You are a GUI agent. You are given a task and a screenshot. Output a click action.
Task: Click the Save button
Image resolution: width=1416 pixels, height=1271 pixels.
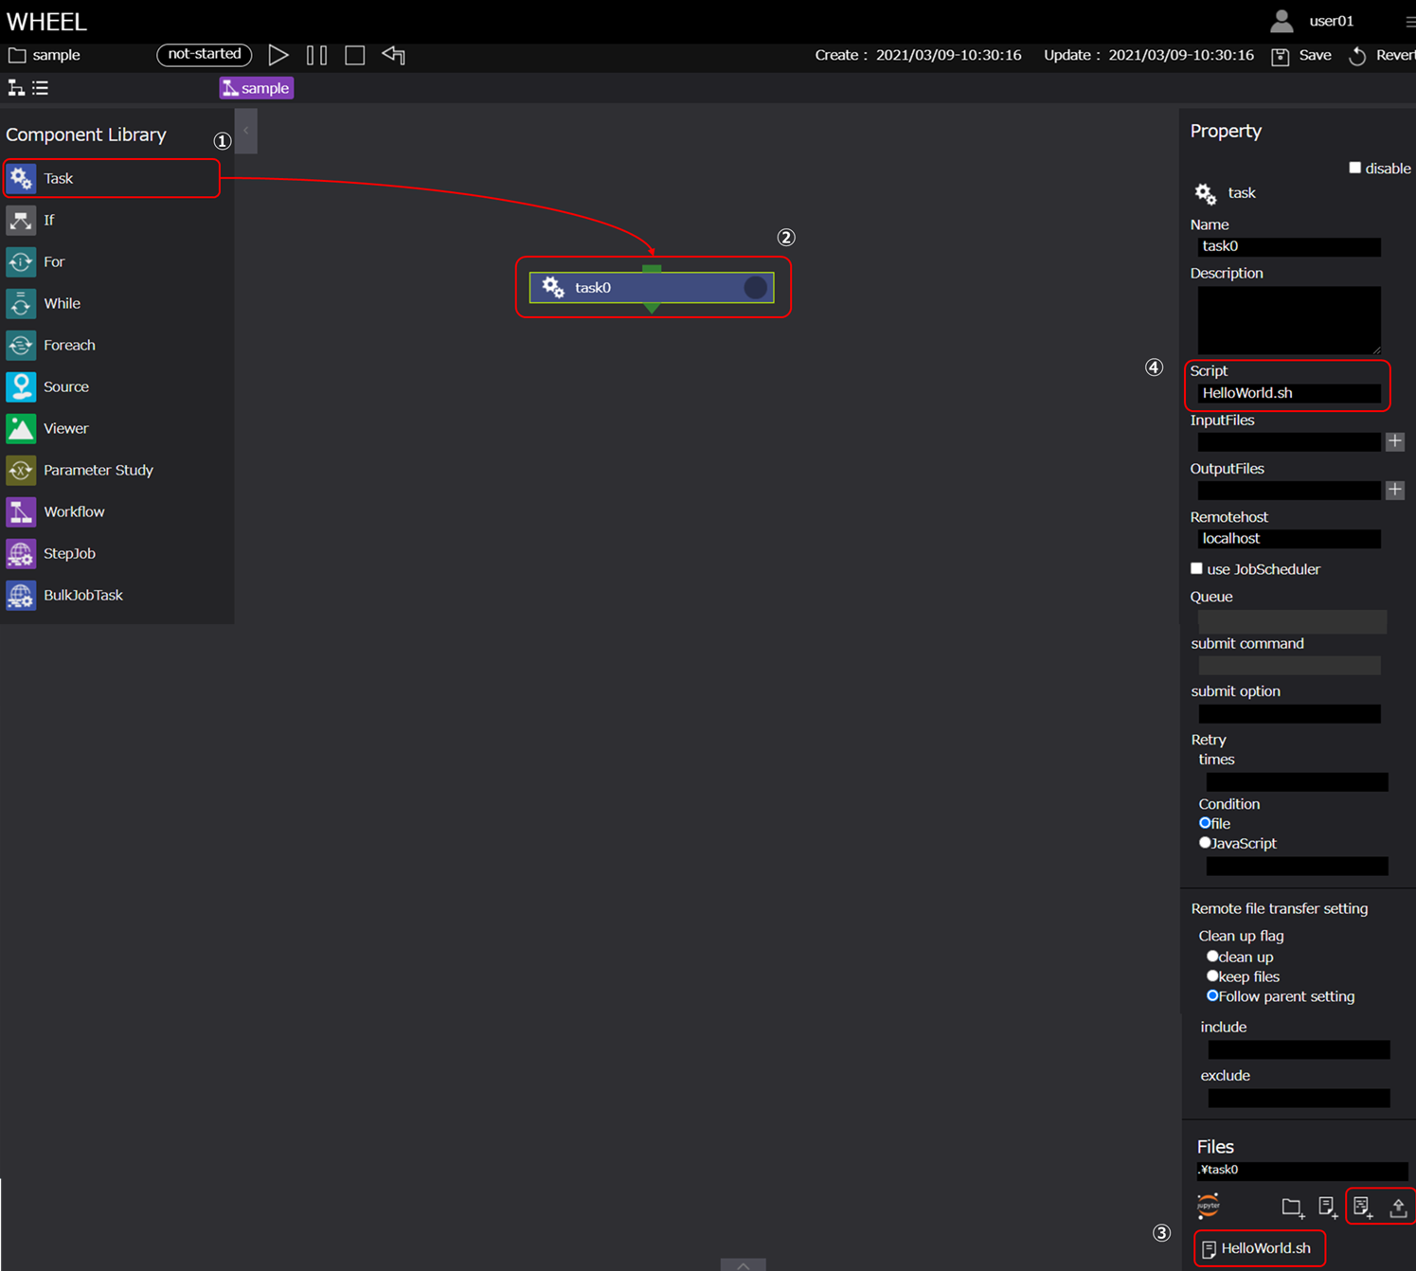pos(1302,55)
